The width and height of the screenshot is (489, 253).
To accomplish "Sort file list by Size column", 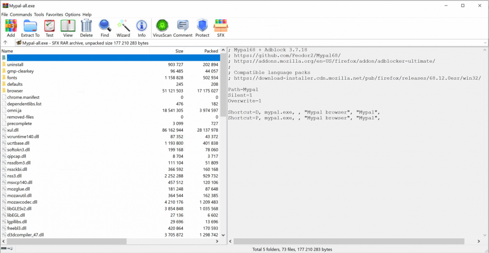I will tap(179, 51).
